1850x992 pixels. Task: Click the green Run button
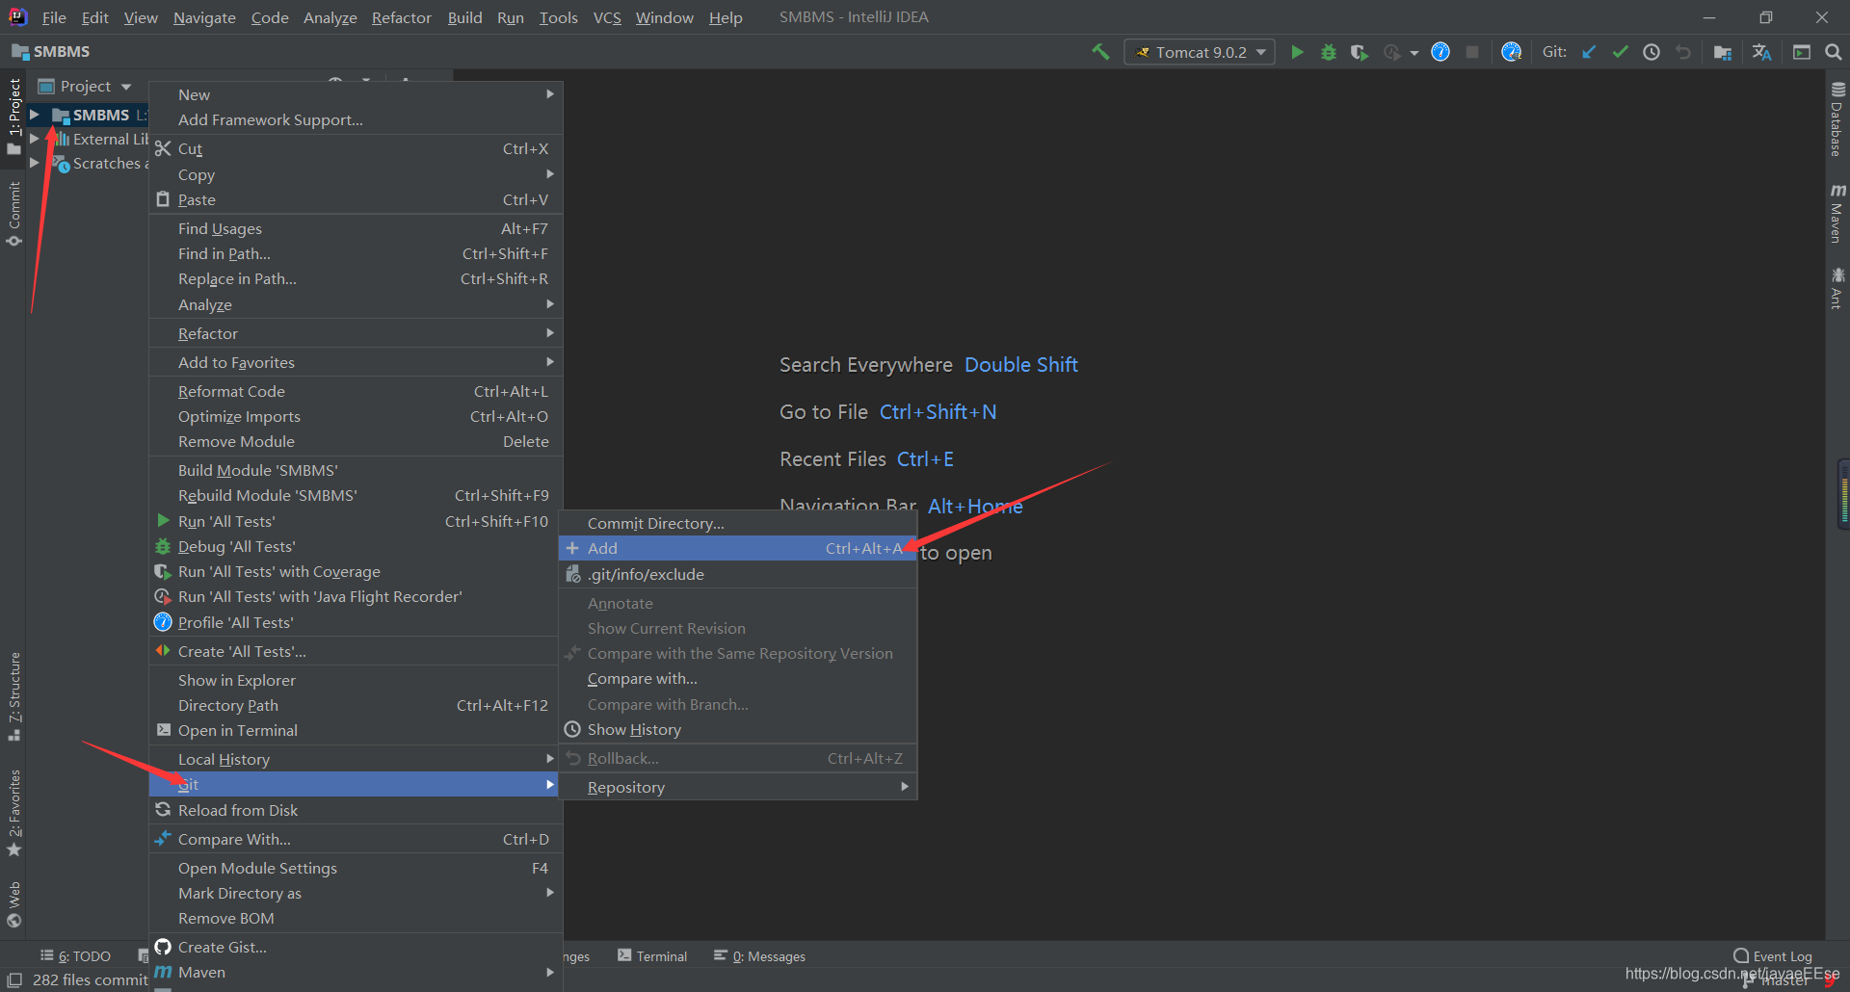[1297, 52]
